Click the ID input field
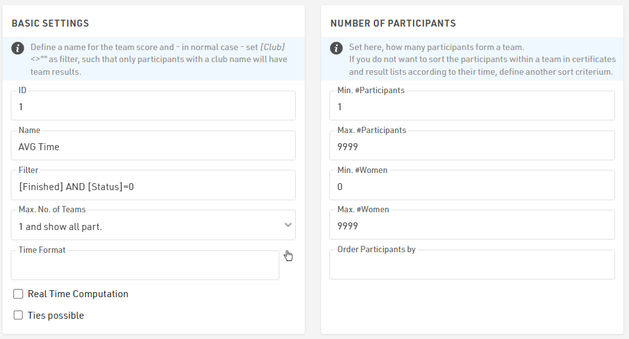Screen dimensions: 629x339 pyautogui.click(x=153, y=107)
